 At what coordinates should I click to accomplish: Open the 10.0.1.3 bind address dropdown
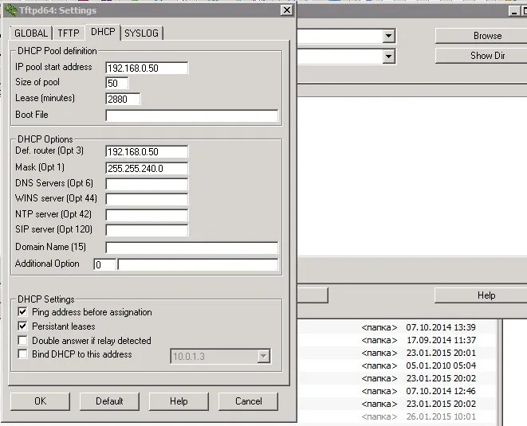264,356
